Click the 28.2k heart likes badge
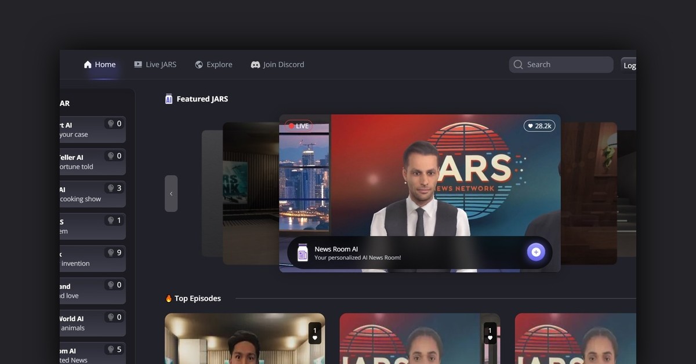The image size is (696, 364). point(539,126)
